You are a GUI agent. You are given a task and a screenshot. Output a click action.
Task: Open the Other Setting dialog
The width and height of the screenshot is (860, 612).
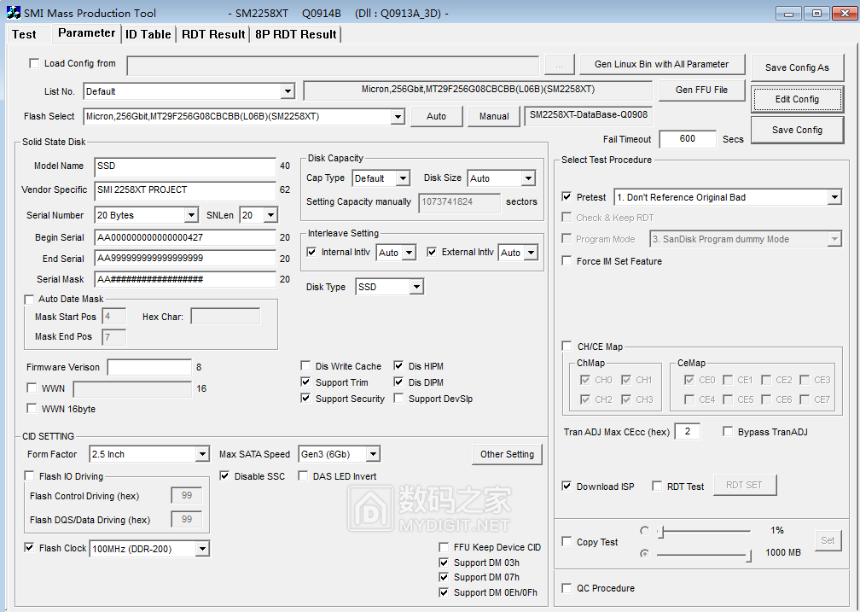[507, 454]
